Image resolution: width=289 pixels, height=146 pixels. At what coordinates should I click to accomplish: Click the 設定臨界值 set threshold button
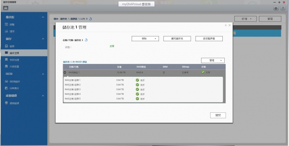(209, 38)
